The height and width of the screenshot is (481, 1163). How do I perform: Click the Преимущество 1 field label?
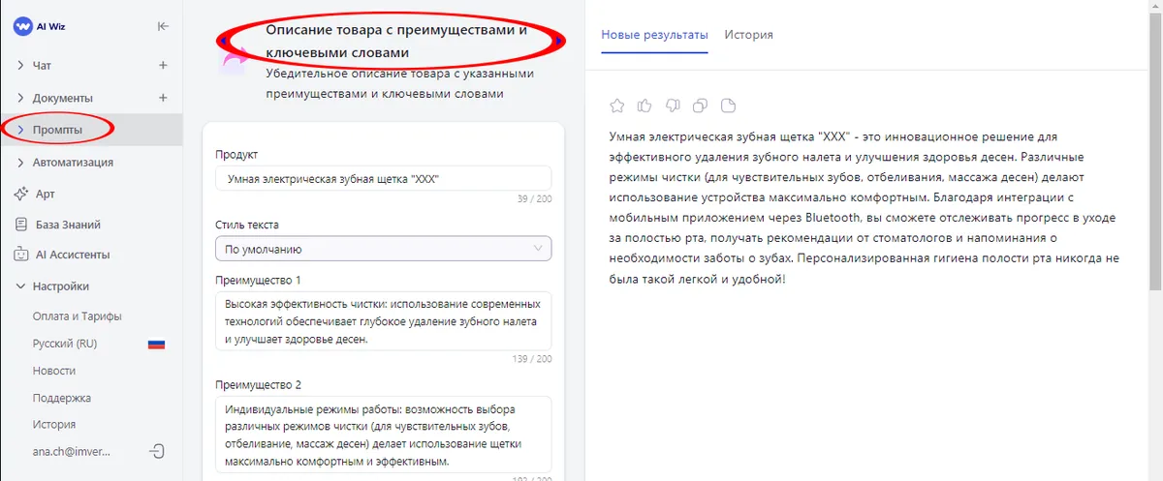259,280
